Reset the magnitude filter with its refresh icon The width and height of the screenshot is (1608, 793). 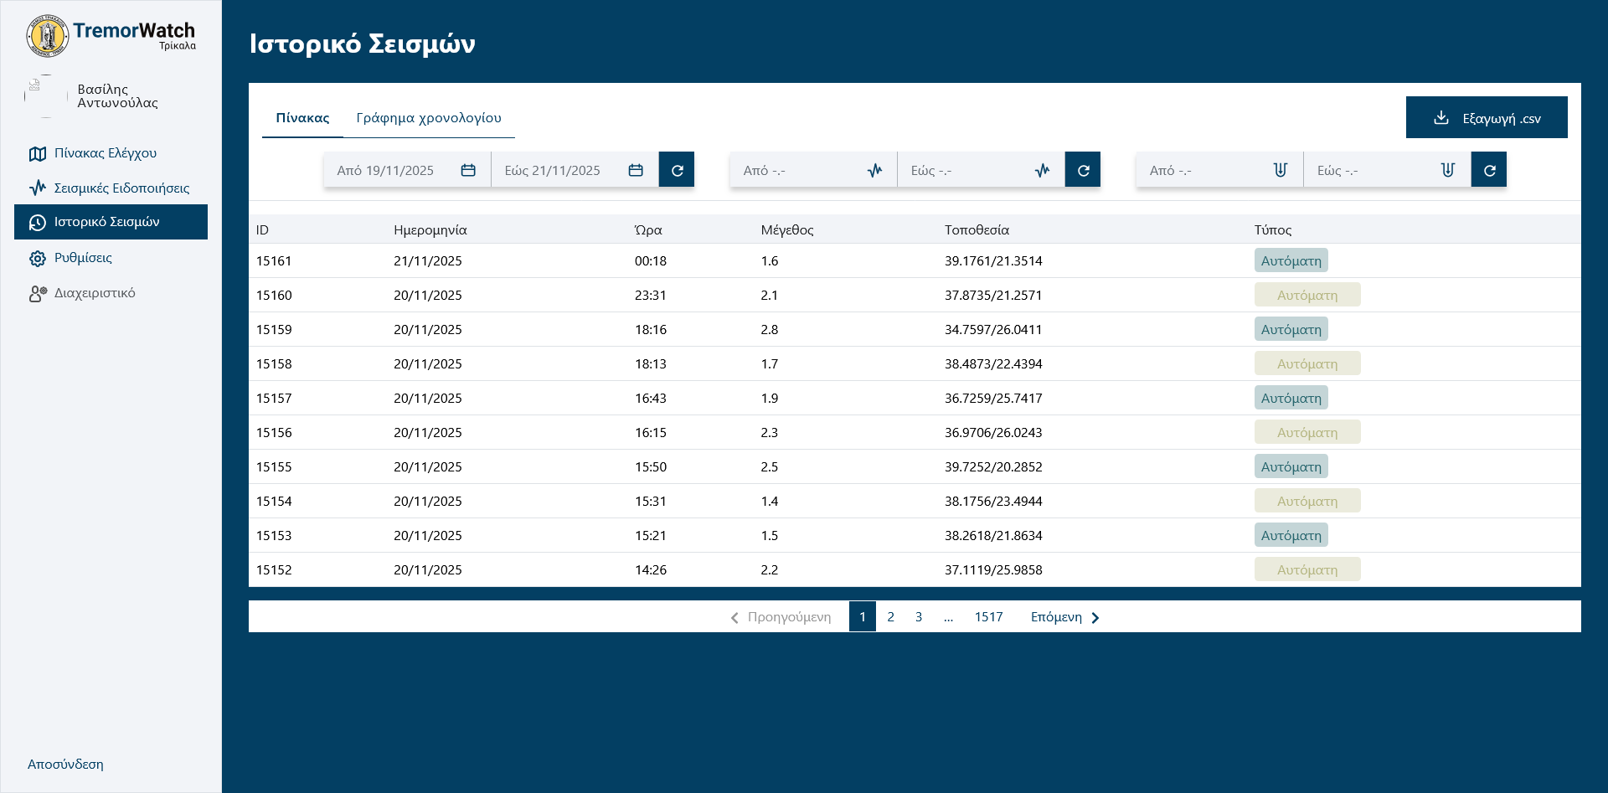click(x=1083, y=170)
